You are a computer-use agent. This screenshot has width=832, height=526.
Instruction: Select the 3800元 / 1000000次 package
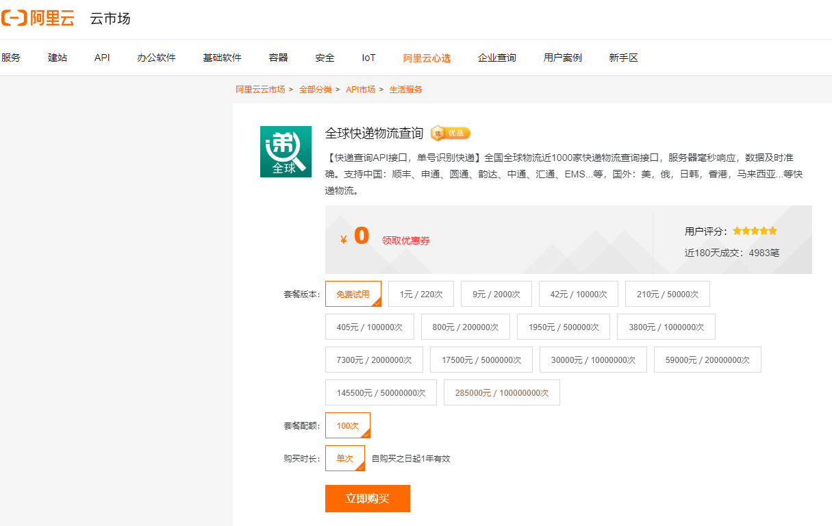(x=666, y=327)
